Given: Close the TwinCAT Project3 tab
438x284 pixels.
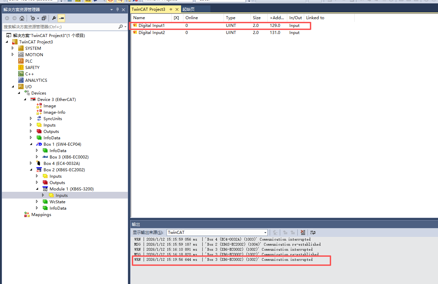Looking at the screenshot, I should (177, 9).
